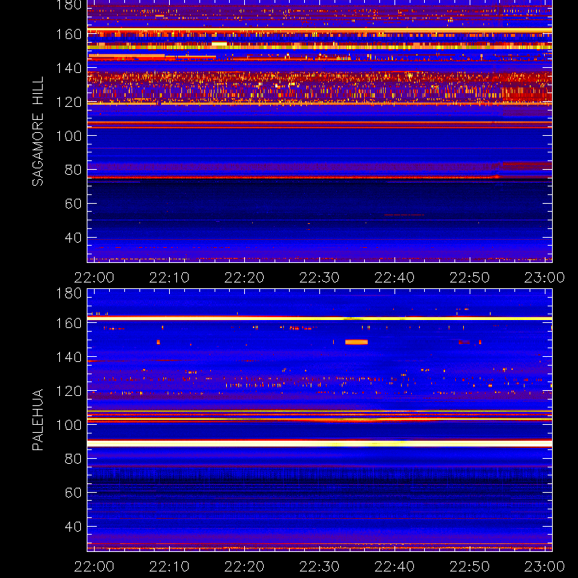
Task: Click the 23:00 time label under Sagamore Hill plot
Action: (545, 277)
